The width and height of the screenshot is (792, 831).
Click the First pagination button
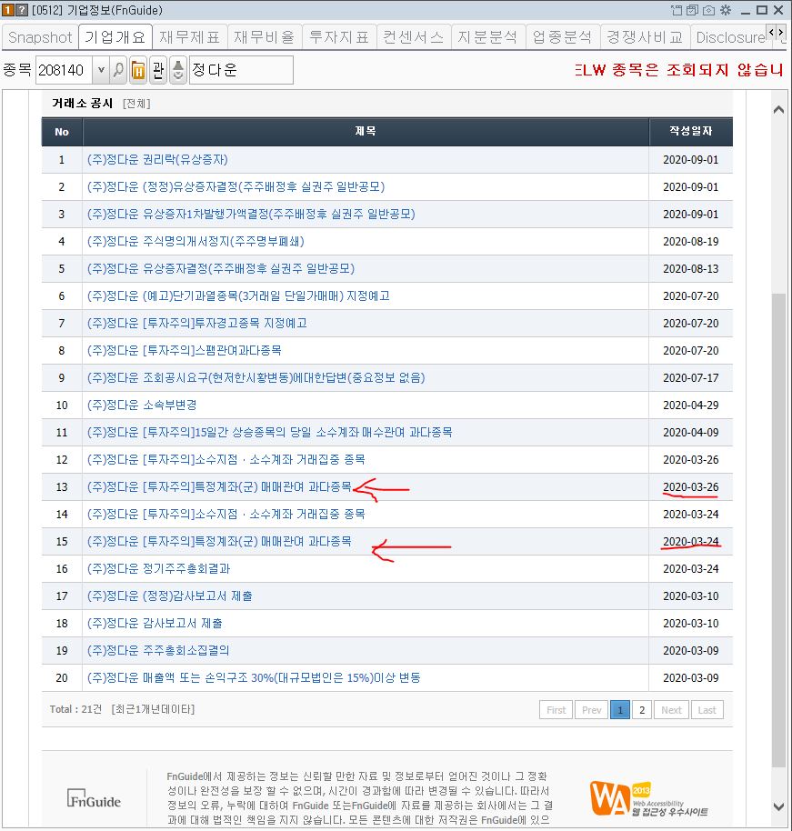[x=556, y=710]
